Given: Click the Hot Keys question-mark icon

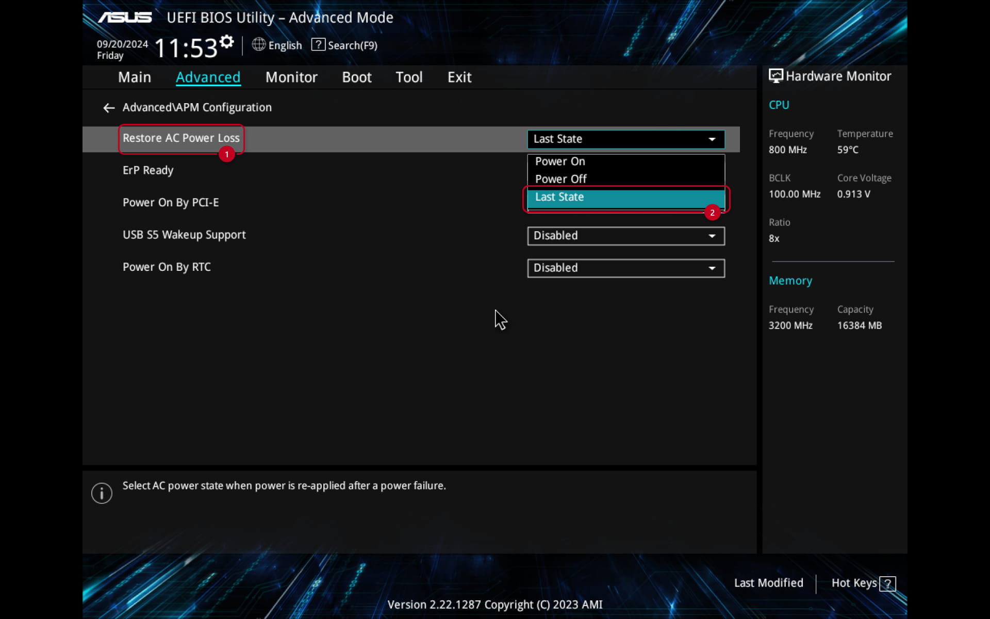Looking at the screenshot, I should tap(887, 584).
